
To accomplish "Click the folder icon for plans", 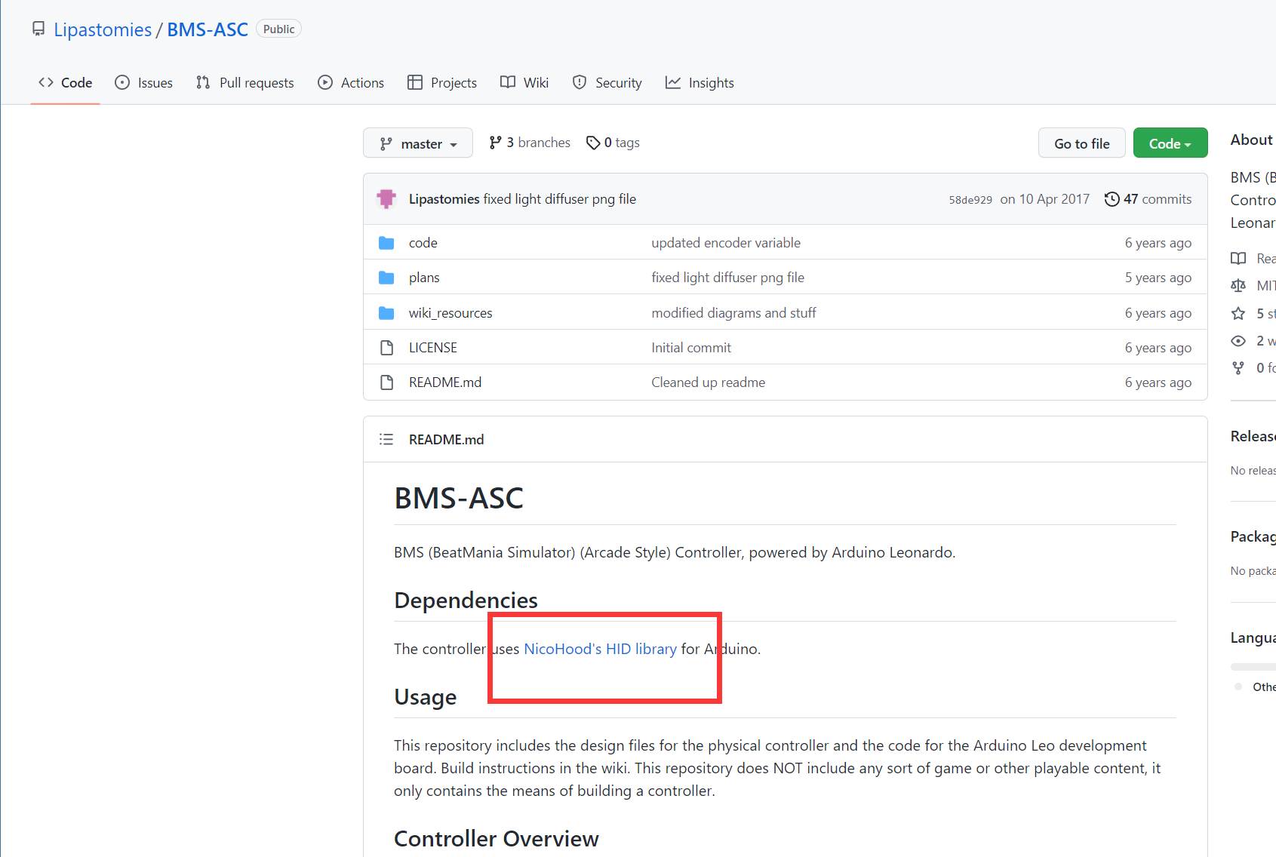I will coord(386,278).
